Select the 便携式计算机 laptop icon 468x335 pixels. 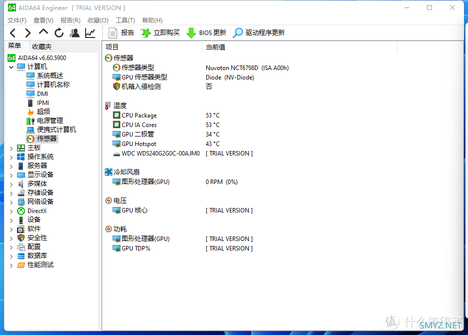pyautogui.click(x=31, y=130)
